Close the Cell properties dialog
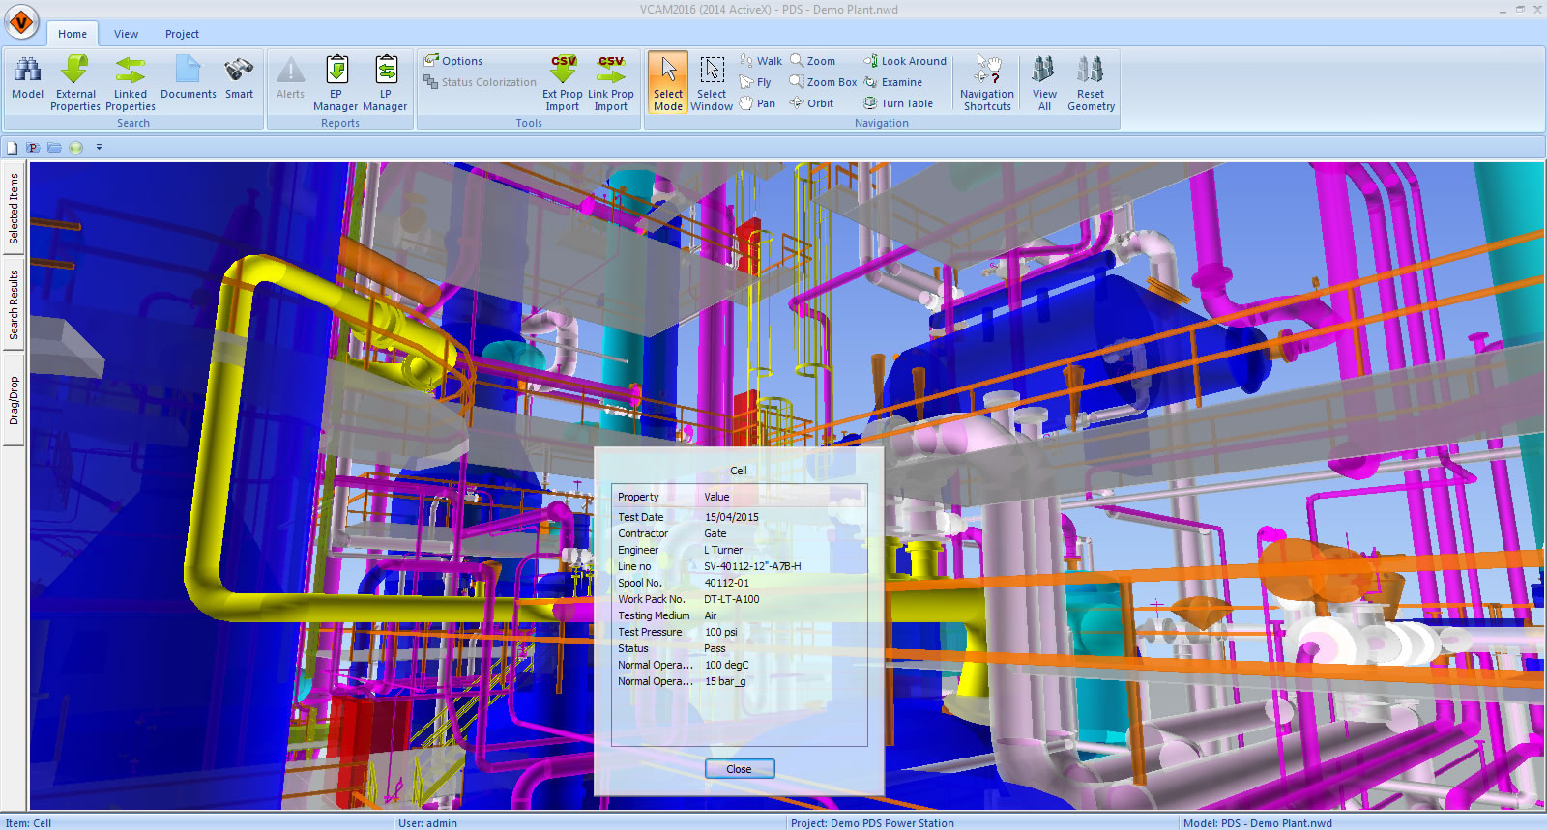The height and width of the screenshot is (830, 1547). 739,769
